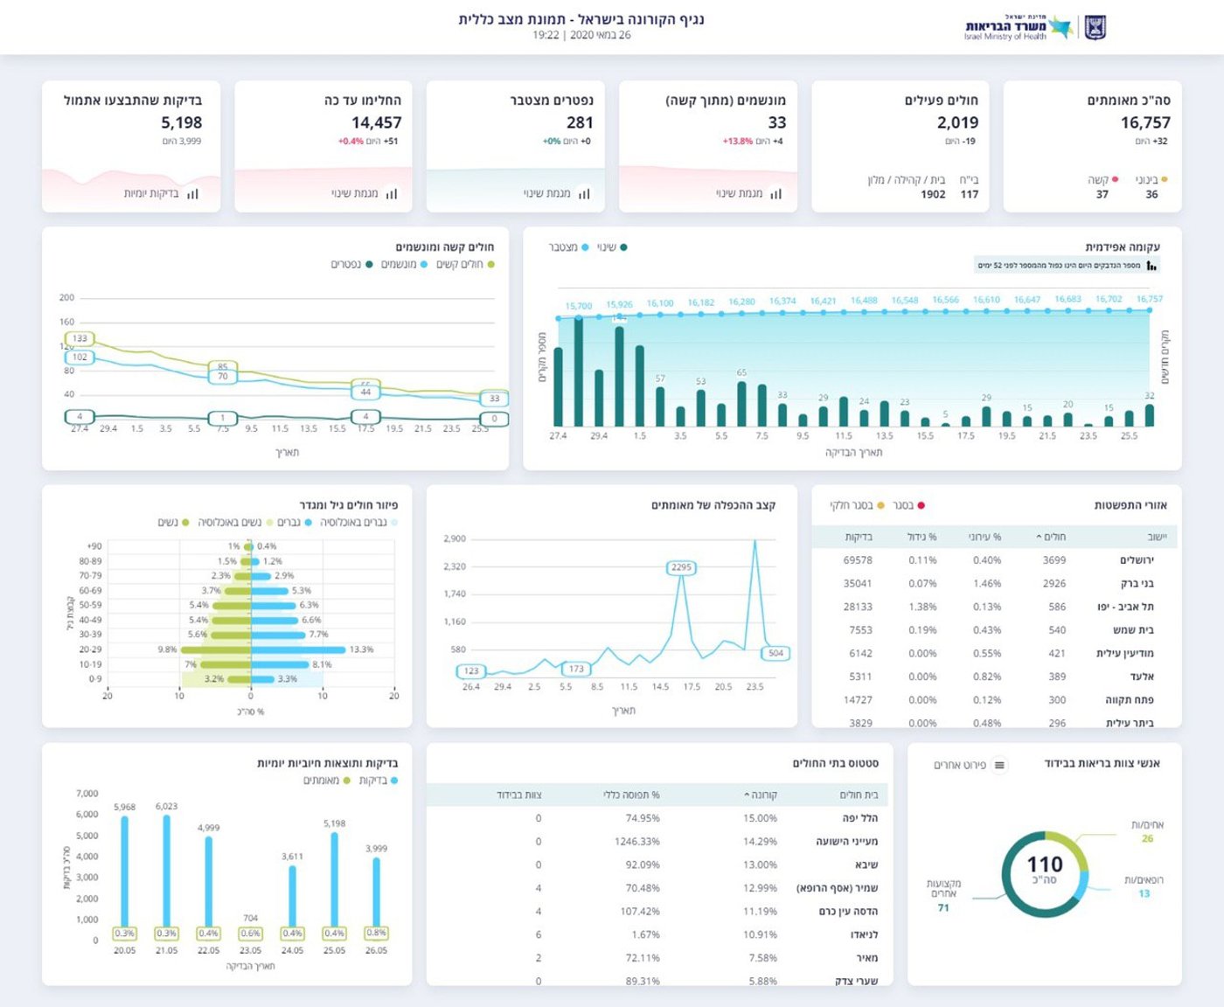Select the ירושלים row in the outbreak table
The height and width of the screenshot is (1007, 1224).
click(x=996, y=560)
